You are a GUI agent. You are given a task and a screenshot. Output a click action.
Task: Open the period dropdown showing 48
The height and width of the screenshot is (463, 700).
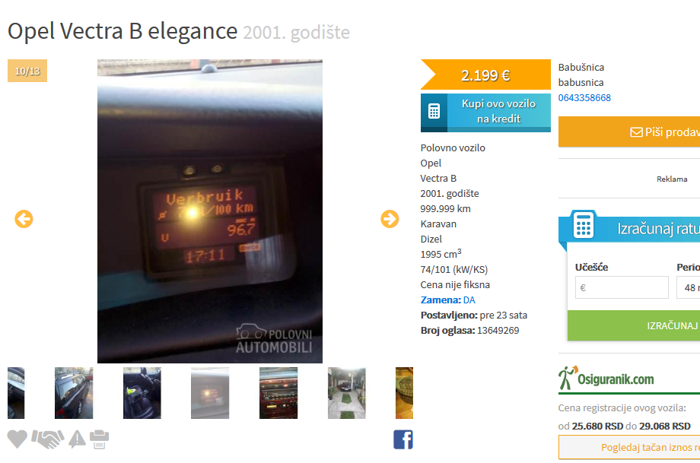click(x=689, y=287)
